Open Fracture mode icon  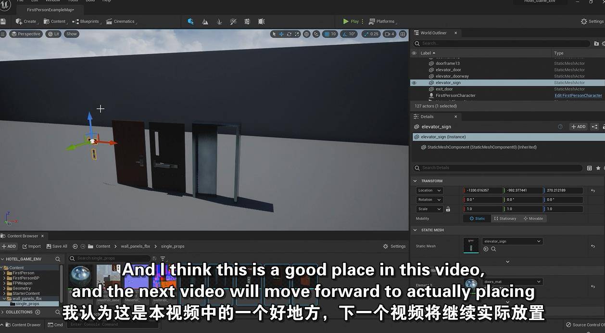tap(247, 21)
